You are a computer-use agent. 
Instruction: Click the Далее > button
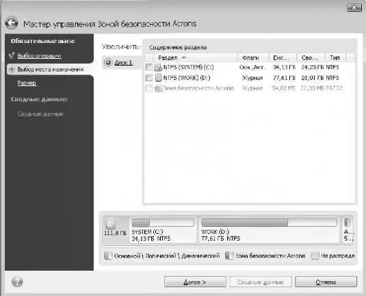point(195,282)
